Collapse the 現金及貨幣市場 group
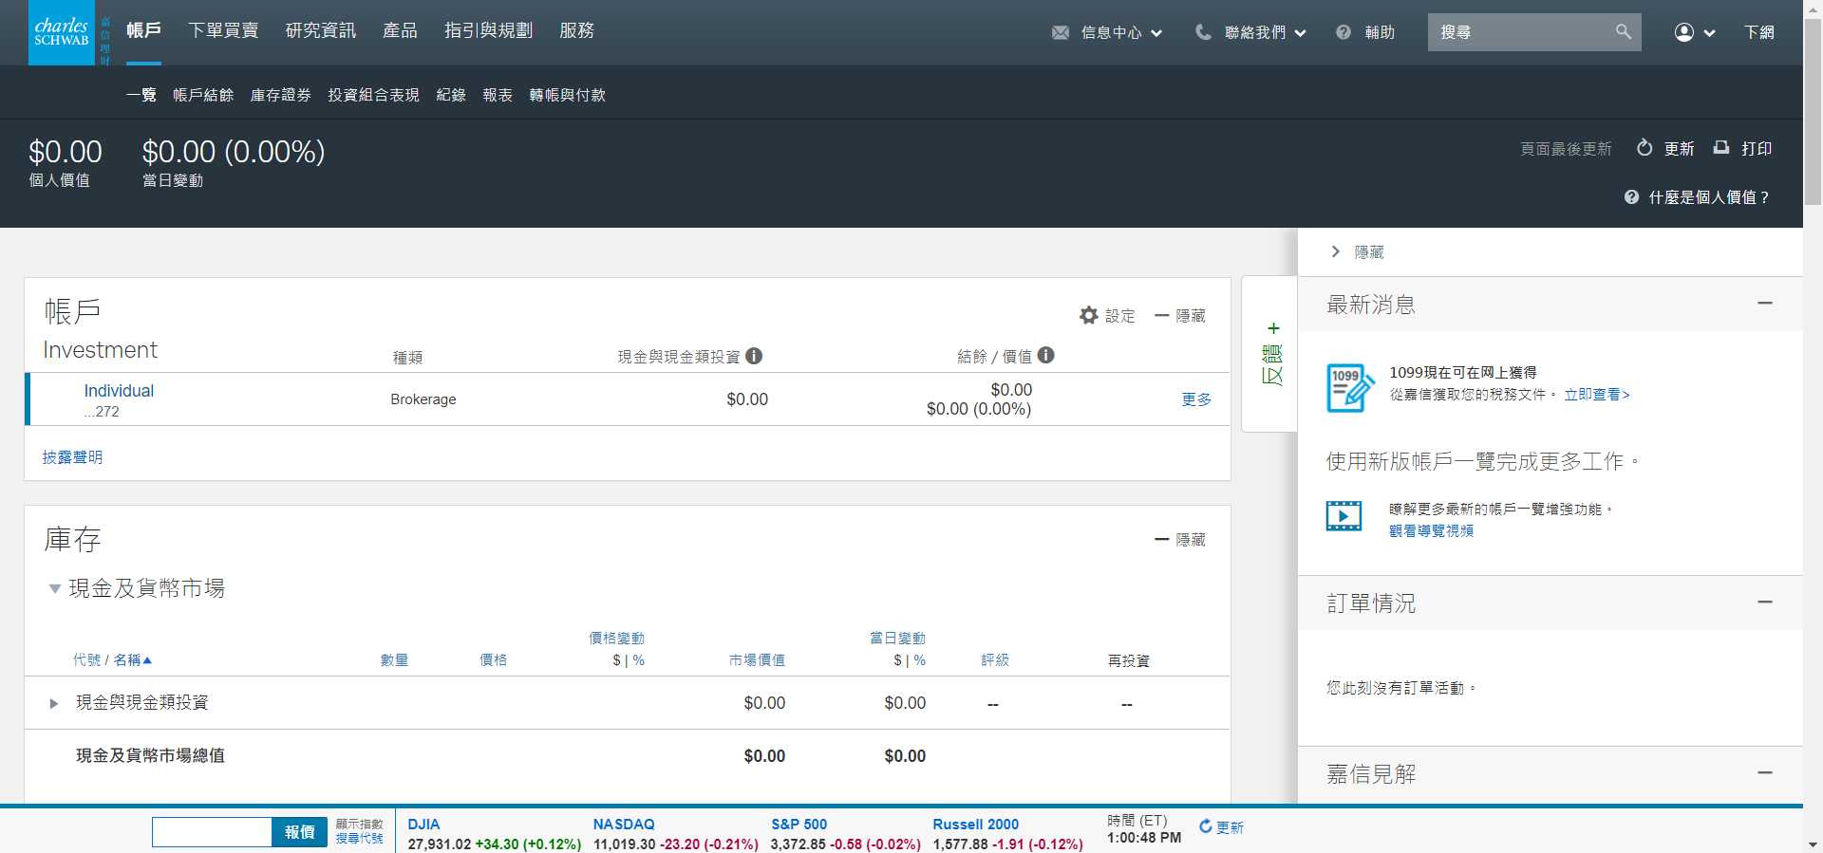1823x853 pixels. [55, 588]
